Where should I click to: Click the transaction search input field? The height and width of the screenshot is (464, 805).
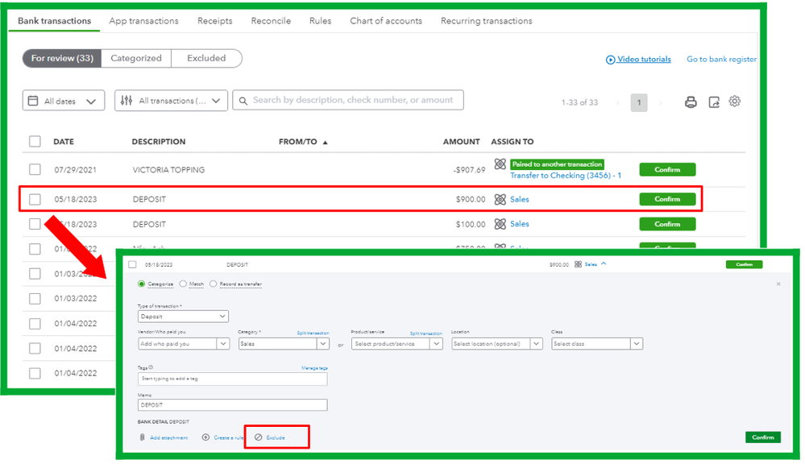tap(348, 100)
